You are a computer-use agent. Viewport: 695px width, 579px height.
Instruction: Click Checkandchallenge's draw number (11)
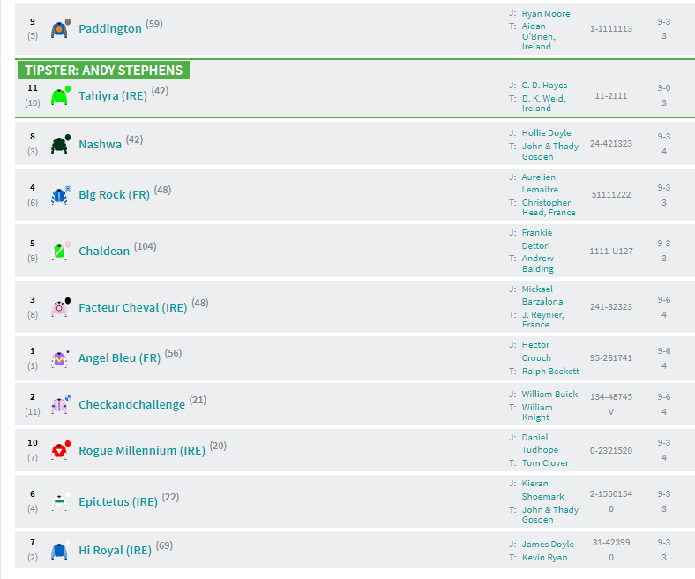pos(33,412)
